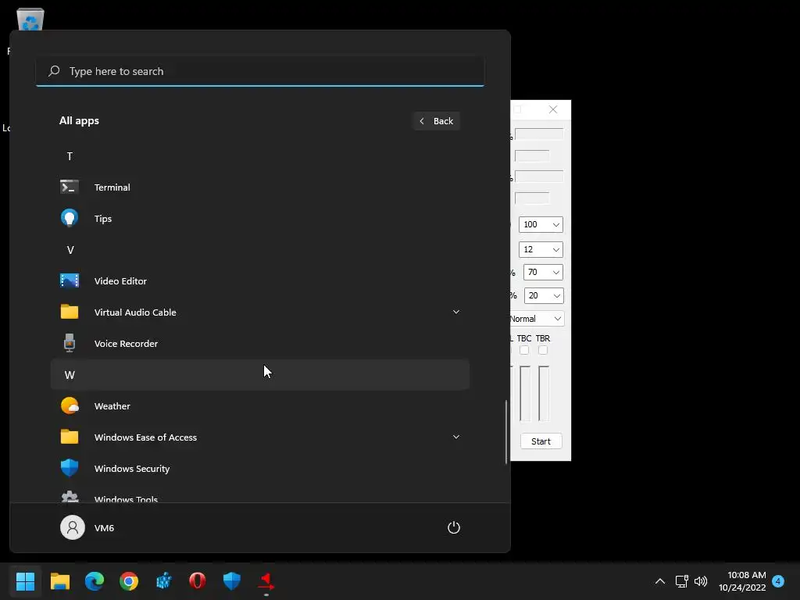Focus the Type here to search box
This screenshot has height=600, width=800.
260,71
